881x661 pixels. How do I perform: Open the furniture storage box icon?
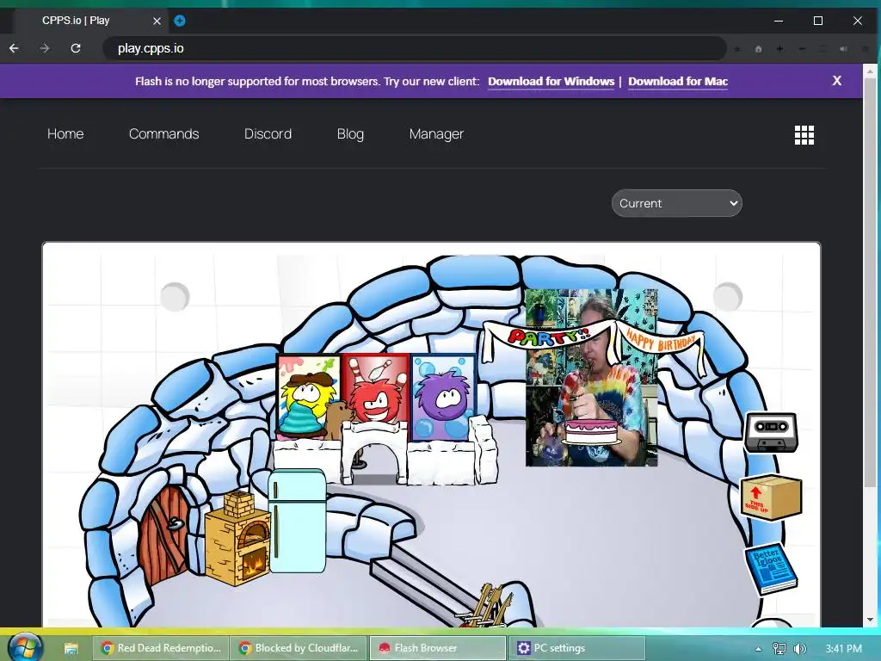[x=771, y=497]
